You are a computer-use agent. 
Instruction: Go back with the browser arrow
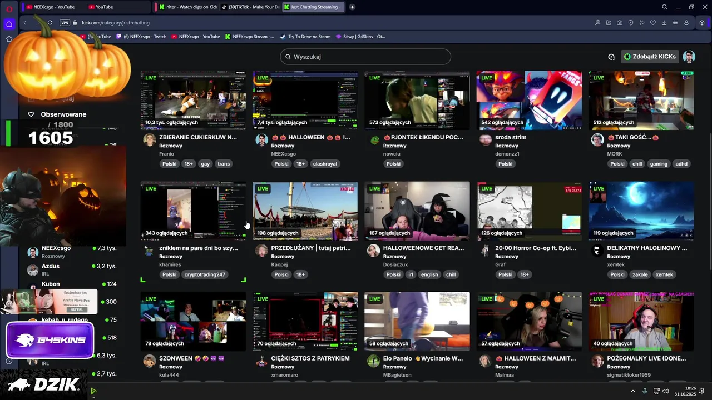click(25, 23)
